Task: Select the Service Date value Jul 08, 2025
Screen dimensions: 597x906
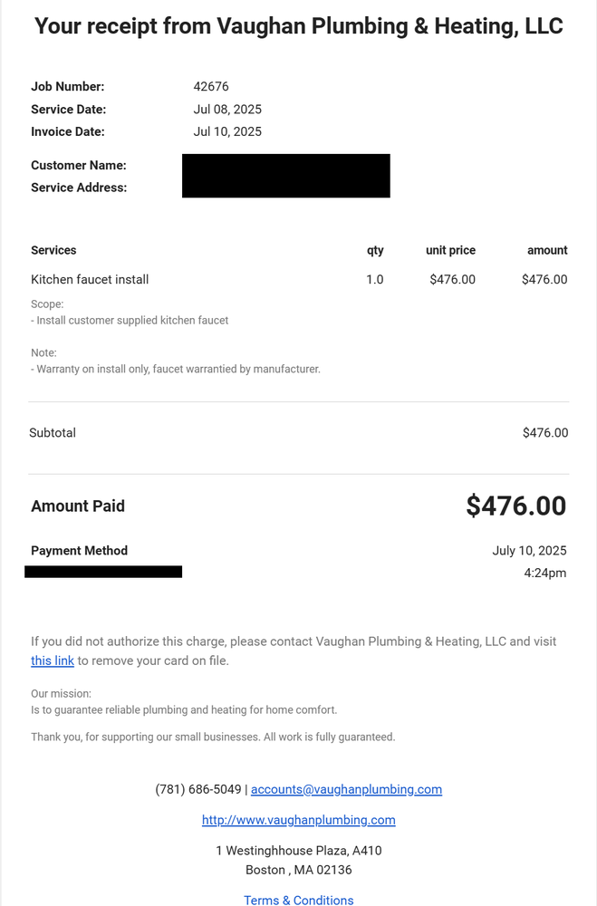Action: click(x=227, y=110)
